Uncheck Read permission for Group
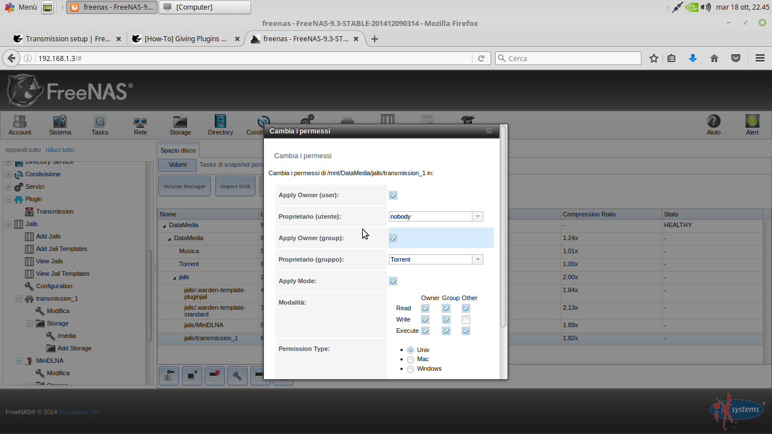Image resolution: width=772 pixels, height=434 pixels. pyautogui.click(x=446, y=309)
